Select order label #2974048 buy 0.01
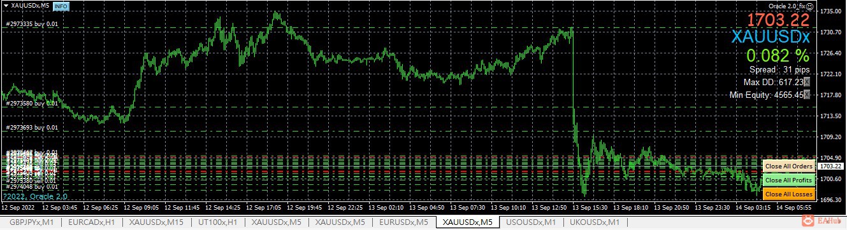This screenshot has width=847, height=230. (x=31, y=187)
